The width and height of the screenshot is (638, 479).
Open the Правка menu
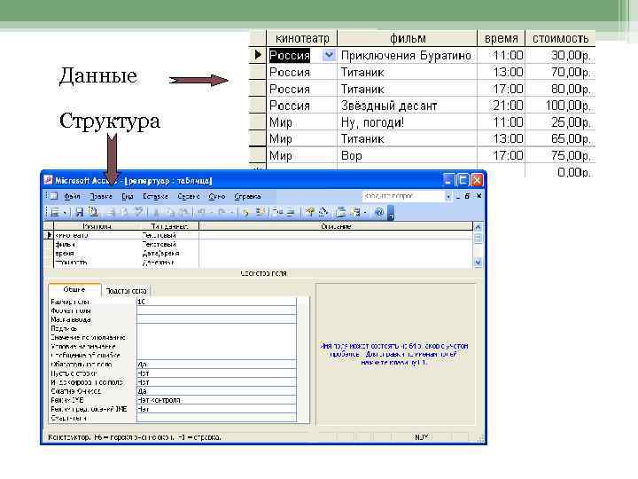pos(101,196)
